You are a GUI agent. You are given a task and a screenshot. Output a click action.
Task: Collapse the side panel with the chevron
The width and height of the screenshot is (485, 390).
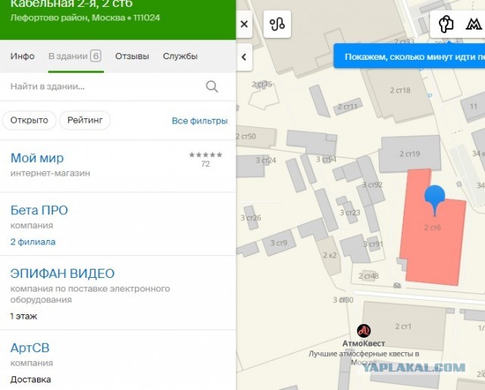[244, 57]
